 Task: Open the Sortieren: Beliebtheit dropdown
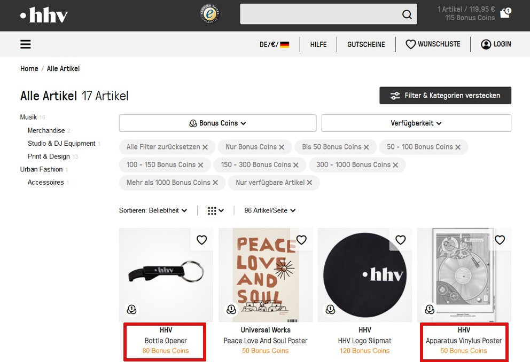[153, 210]
